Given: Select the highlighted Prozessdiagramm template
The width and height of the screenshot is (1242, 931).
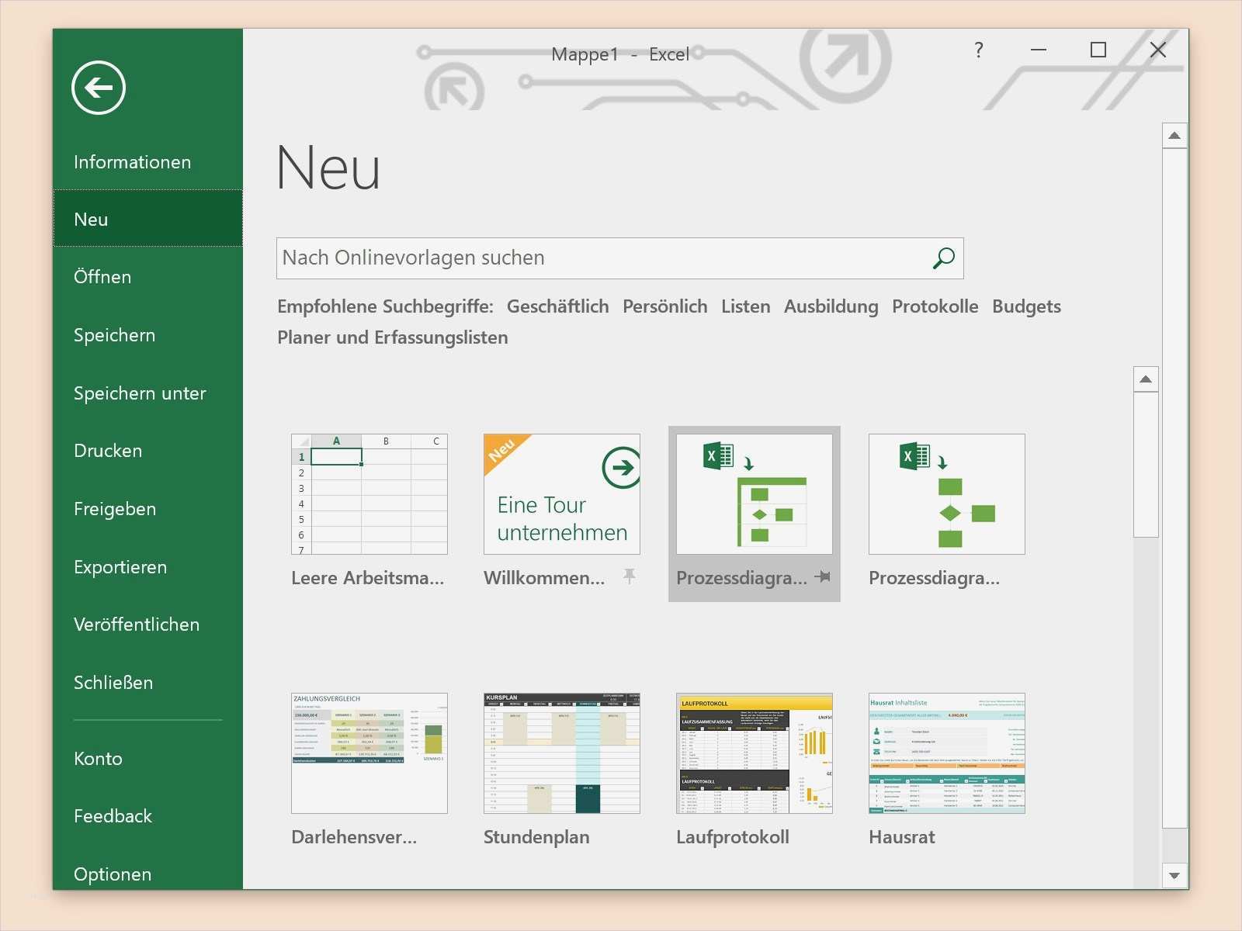Looking at the screenshot, I should [754, 494].
